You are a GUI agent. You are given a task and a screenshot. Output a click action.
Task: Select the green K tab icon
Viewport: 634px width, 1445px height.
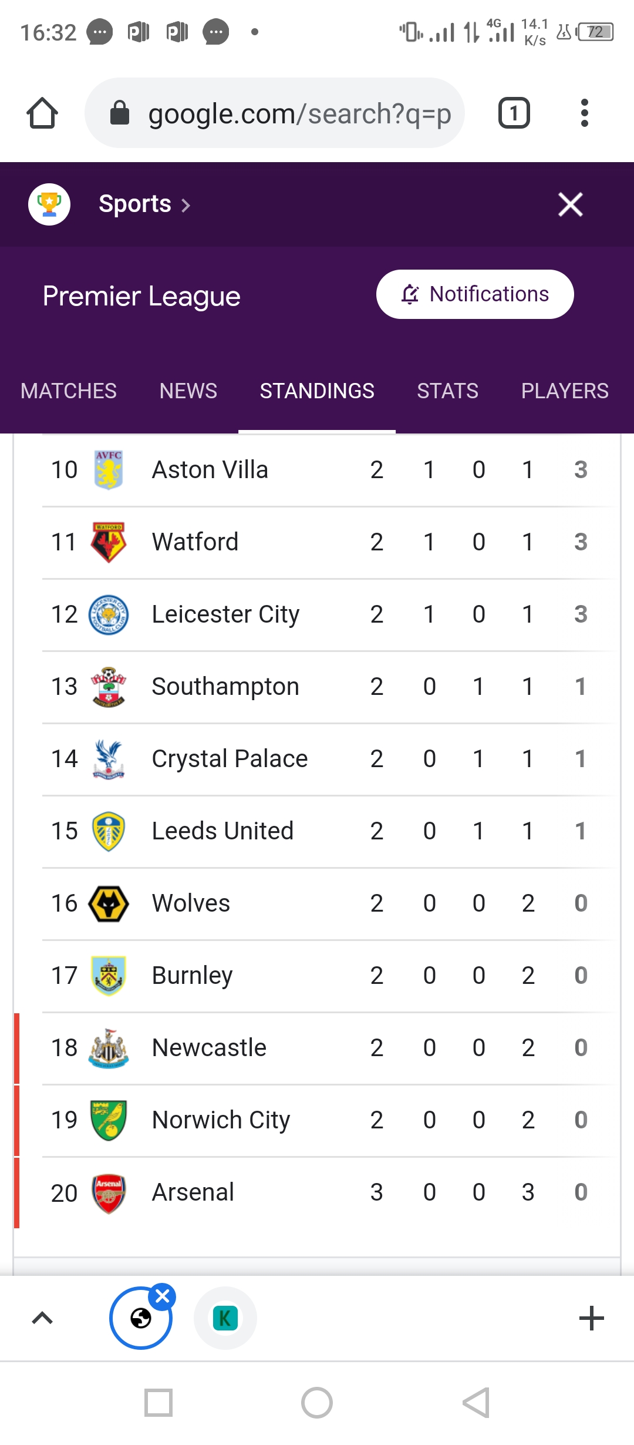[x=225, y=1319]
